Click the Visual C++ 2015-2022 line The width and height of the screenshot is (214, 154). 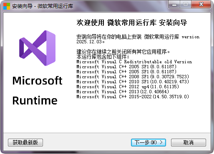tap(133, 97)
